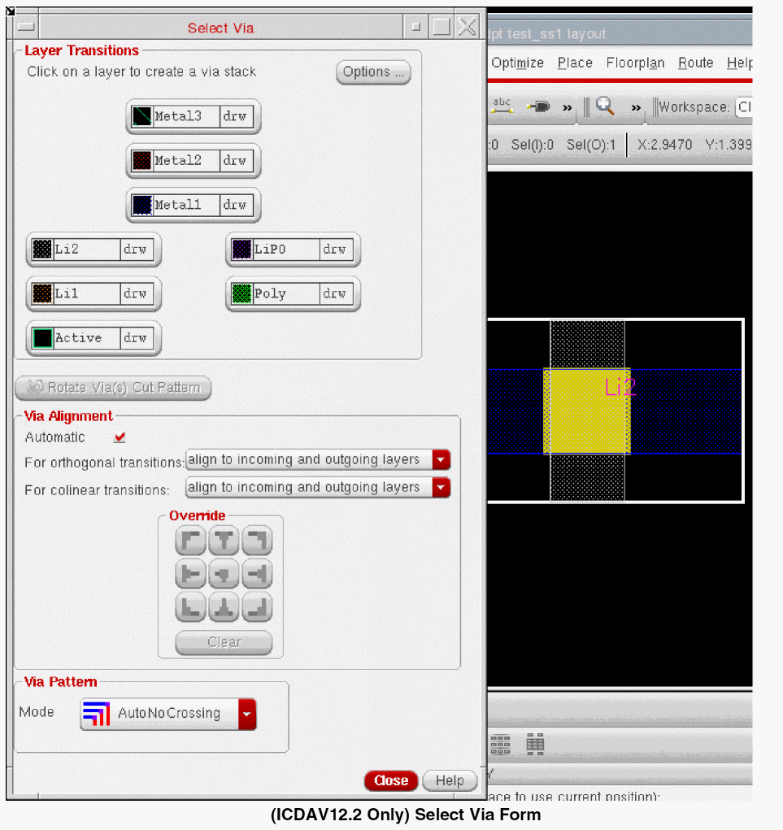The height and width of the screenshot is (830, 783).
Task: Click the Select Via window menu button
Action: [25, 27]
